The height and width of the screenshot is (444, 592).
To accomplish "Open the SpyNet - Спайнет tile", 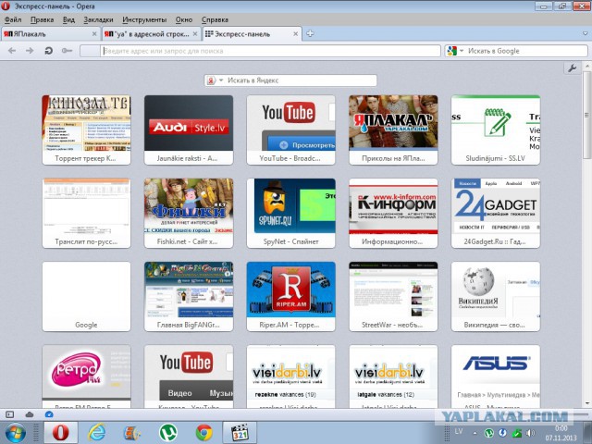I will click(x=290, y=213).
